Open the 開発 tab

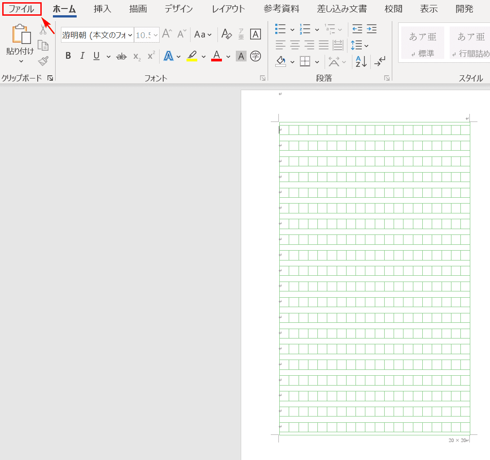coord(464,9)
